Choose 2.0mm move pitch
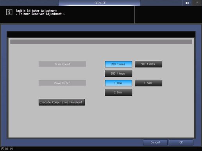This screenshot has width=202, height=151. point(118,92)
